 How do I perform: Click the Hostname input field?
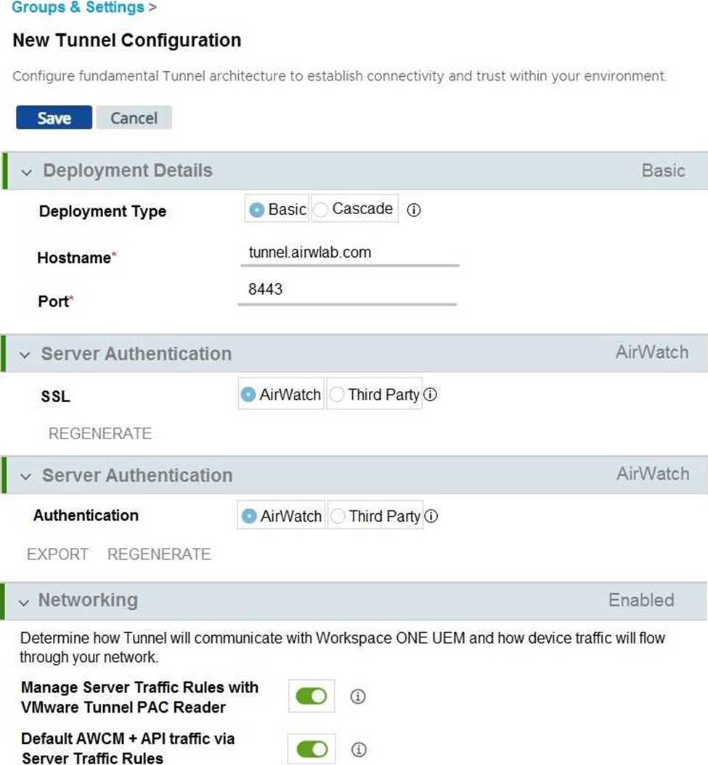(349, 253)
